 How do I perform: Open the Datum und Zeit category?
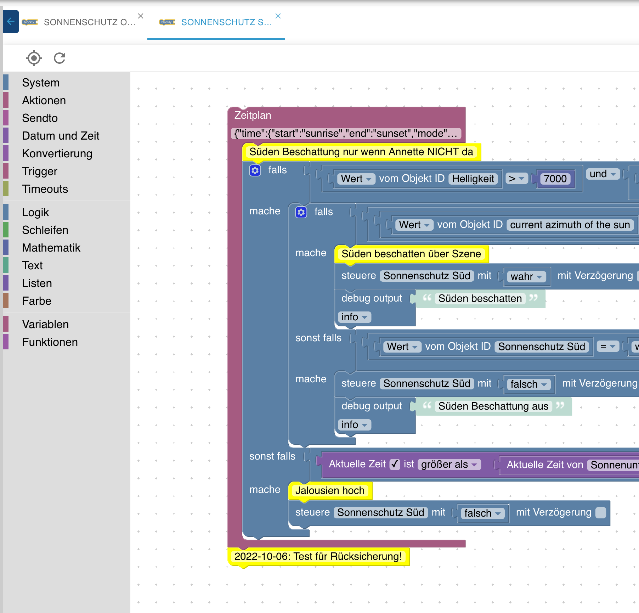click(67, 136)
